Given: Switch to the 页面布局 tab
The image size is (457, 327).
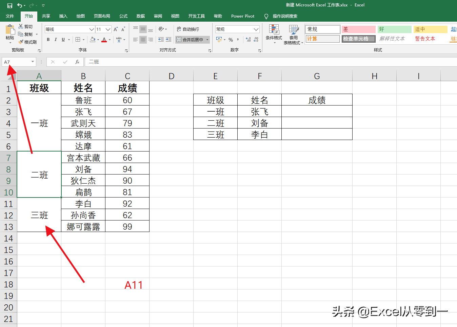Looking at the screenshot, I should (x=102, y=16).
